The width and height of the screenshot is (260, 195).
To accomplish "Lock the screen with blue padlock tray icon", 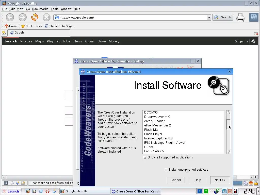I will 224,191.
